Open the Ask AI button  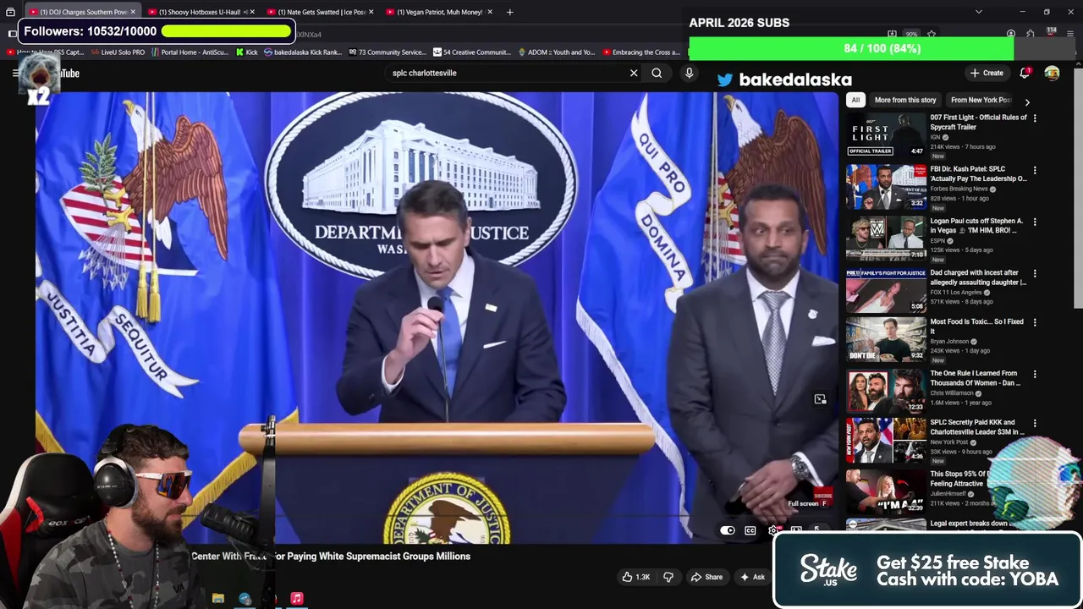click(752, 577)
